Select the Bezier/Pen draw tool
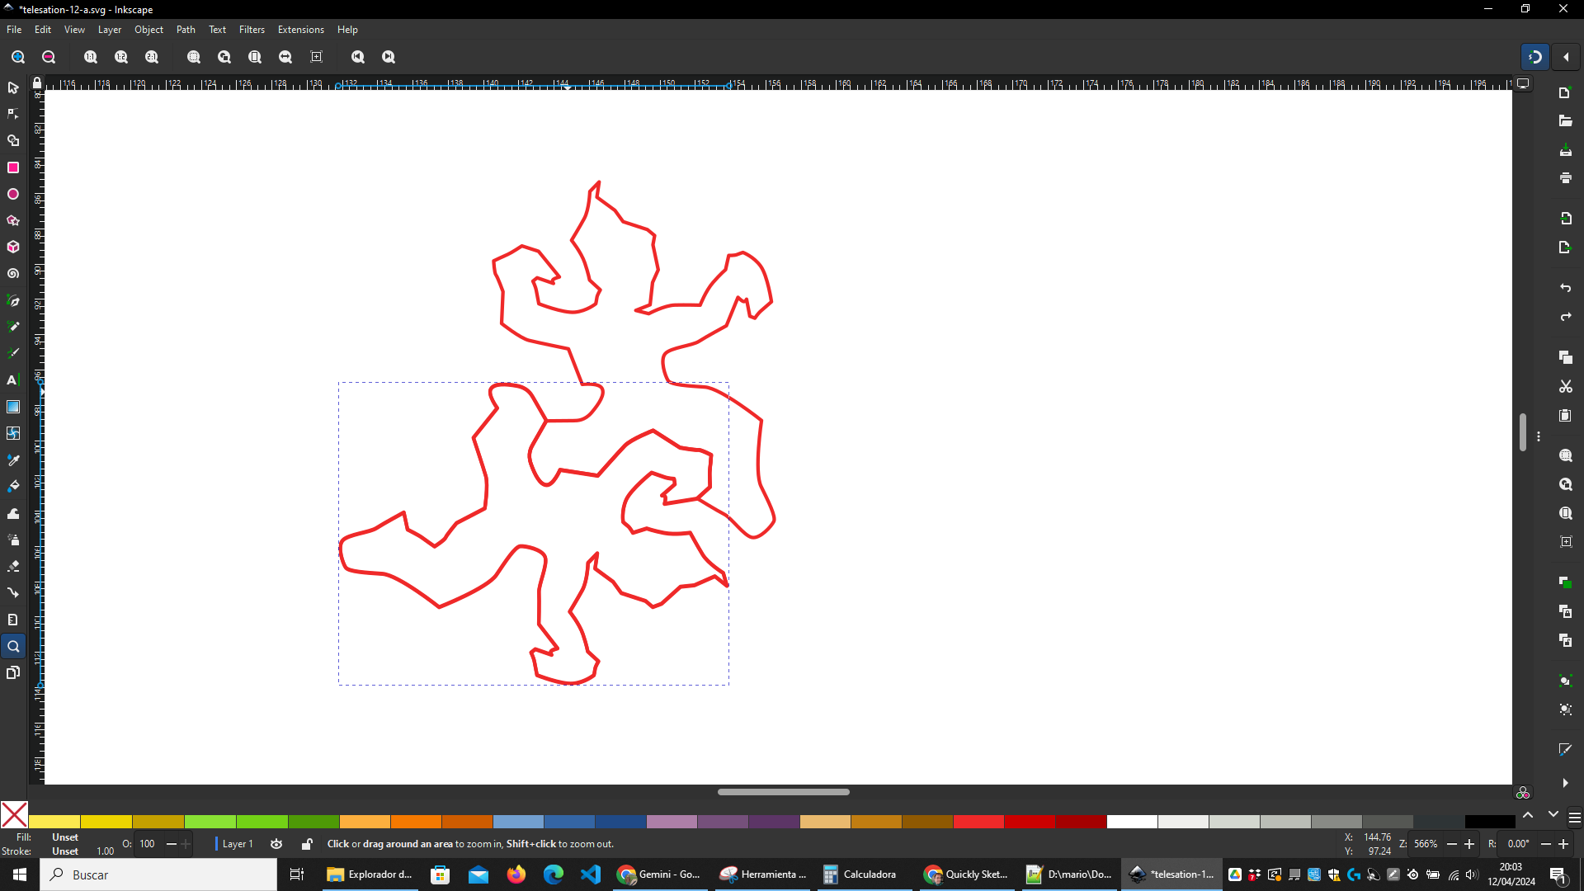 tap(13, 300)
